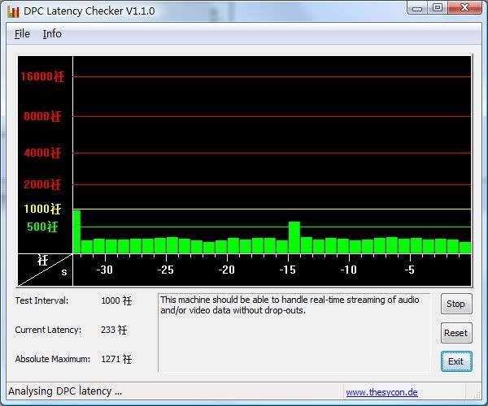Click the -20 time axis label
Image resolution: width=488 pixels, height=406 pixels.
227,270
